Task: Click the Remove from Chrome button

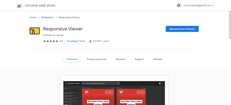Action: click(x=182, y=29)
